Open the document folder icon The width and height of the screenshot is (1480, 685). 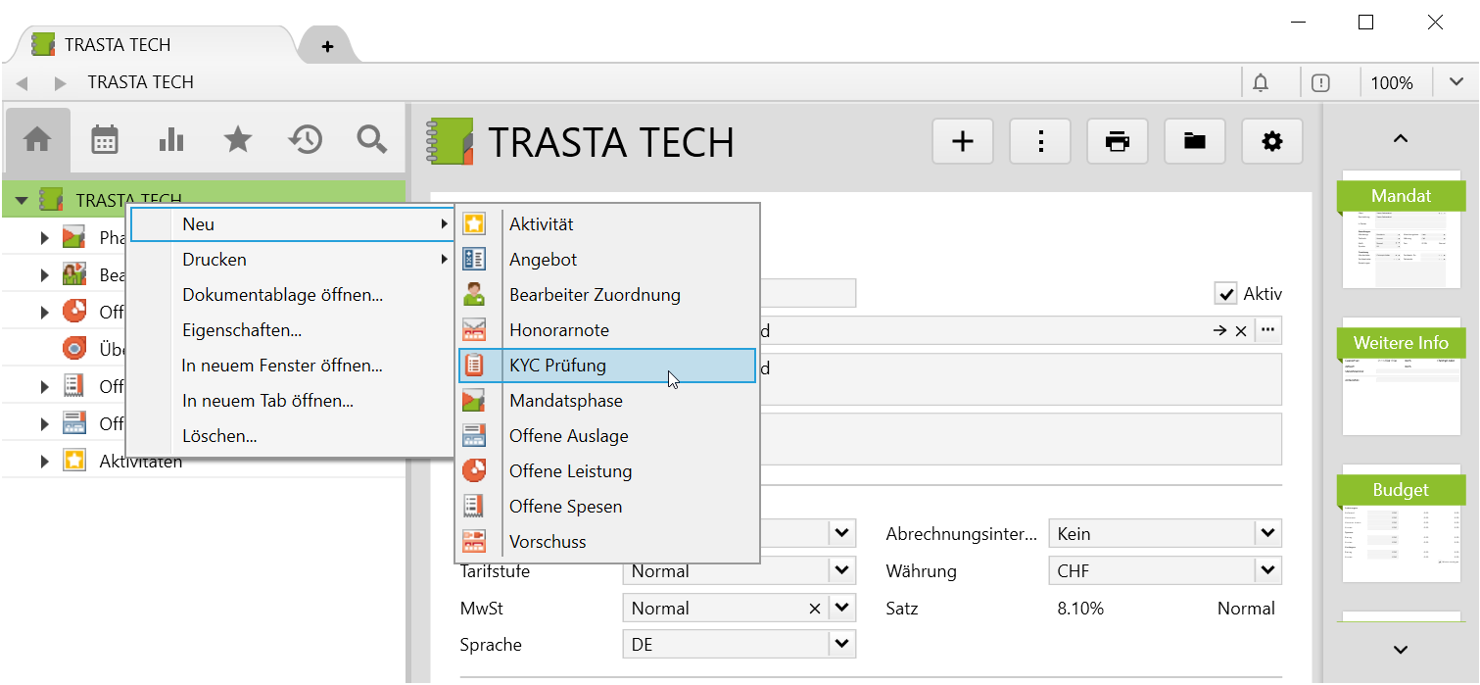click(x=1195, y=142)
